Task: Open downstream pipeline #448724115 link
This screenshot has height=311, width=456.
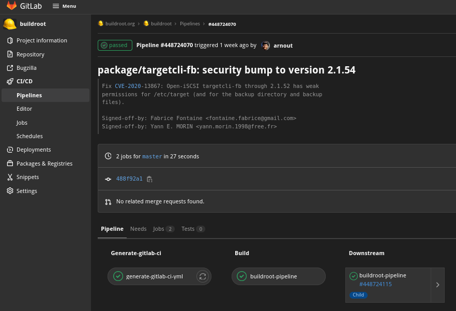Action: point(375,284)
